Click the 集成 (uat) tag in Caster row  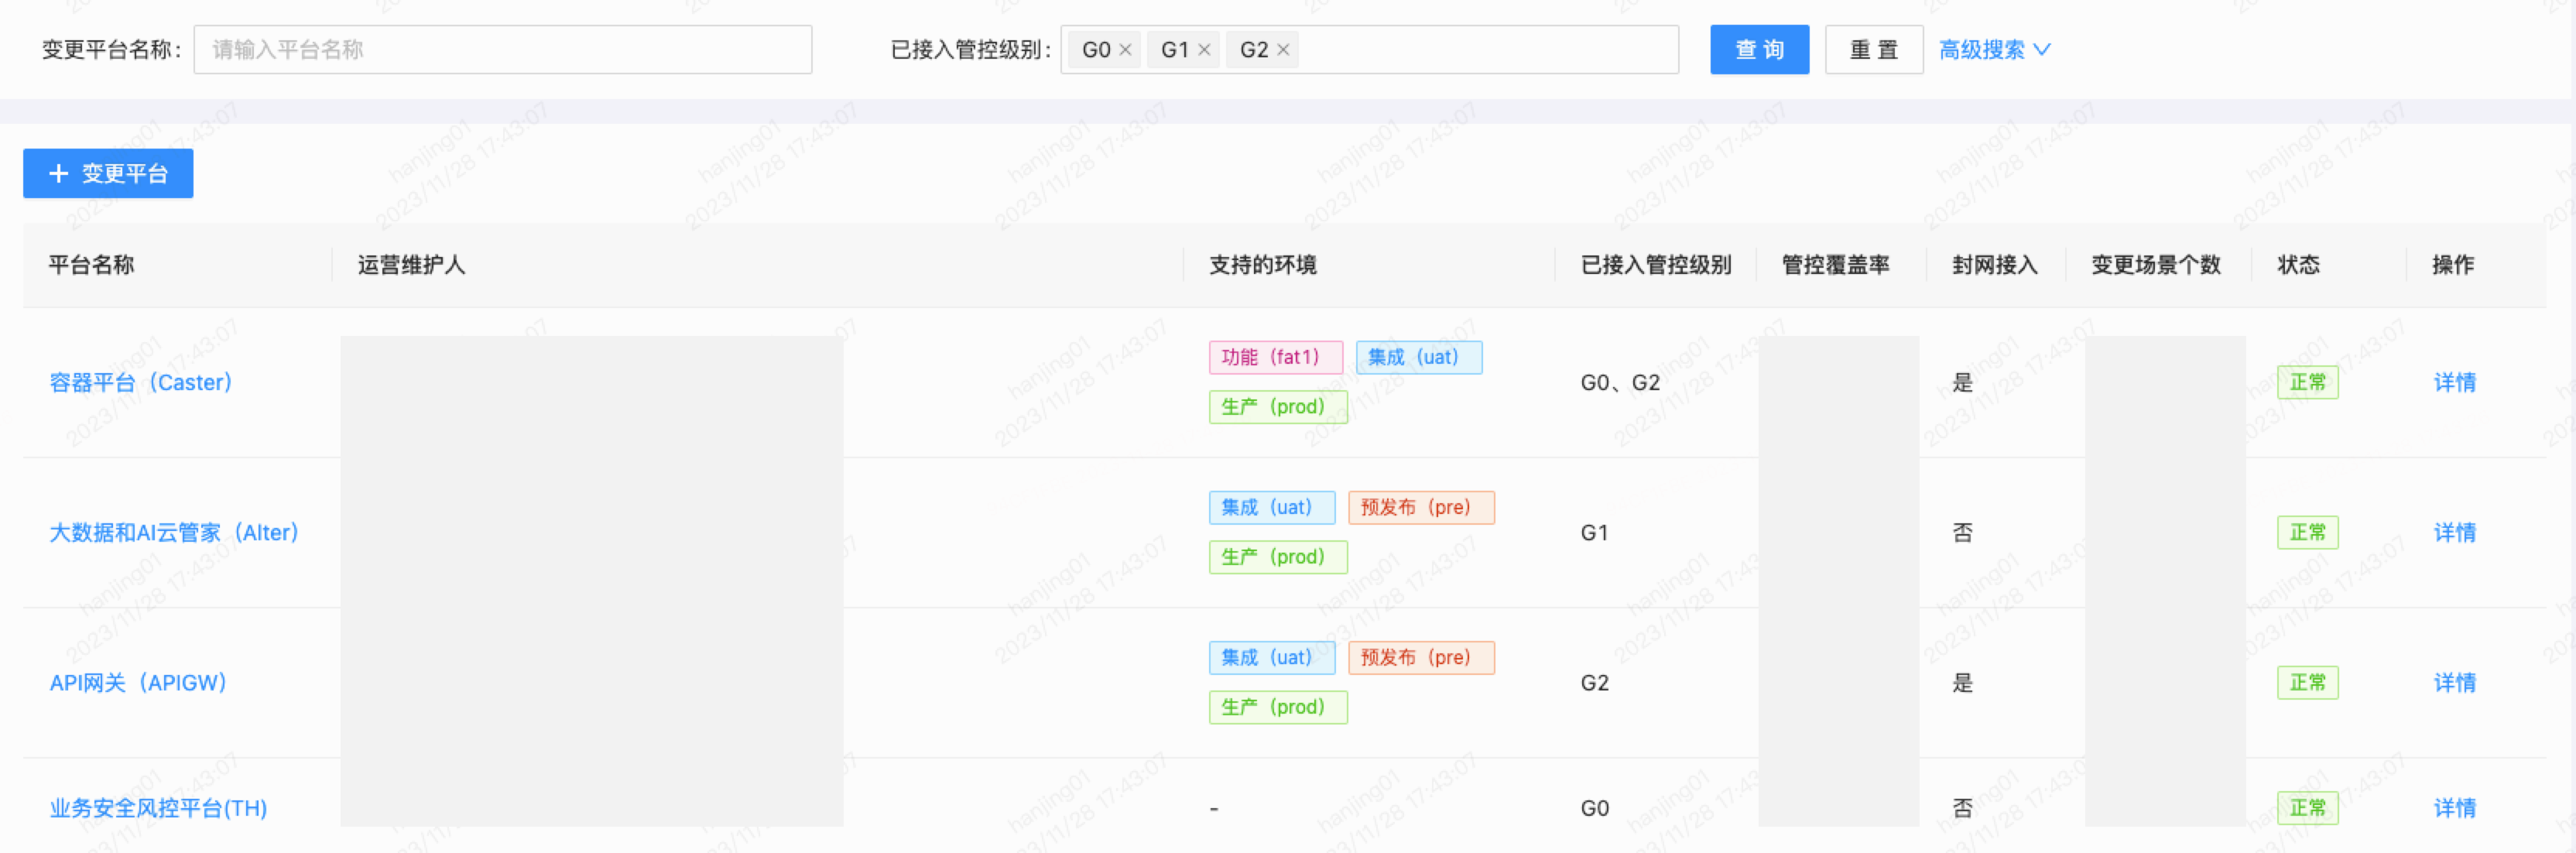coord(1419,357)
